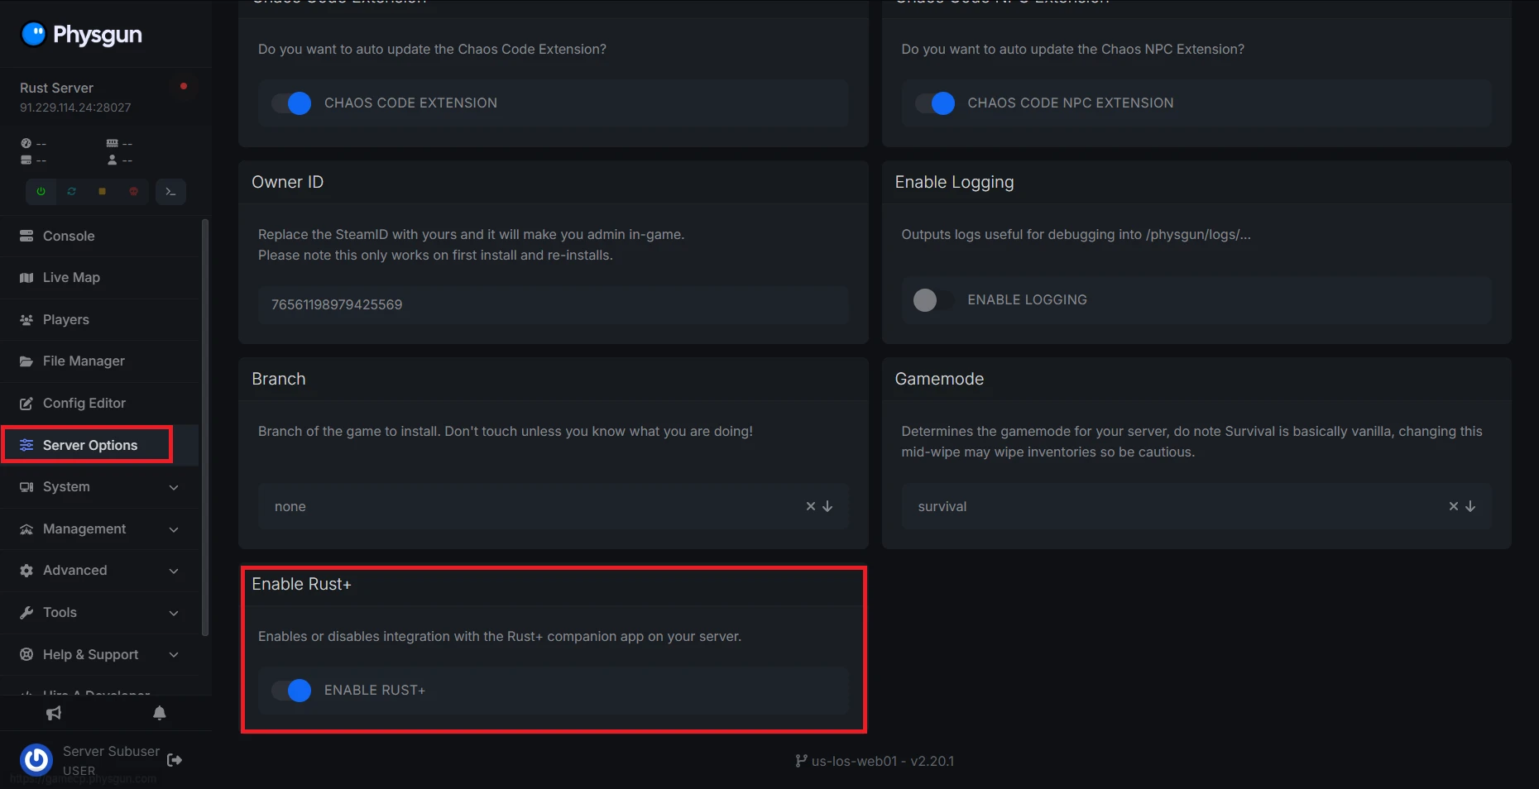Click the teal restart server icon
The height and width of the screenshot is (789, 1539).
pyautogui.click(x=72, y=191)
